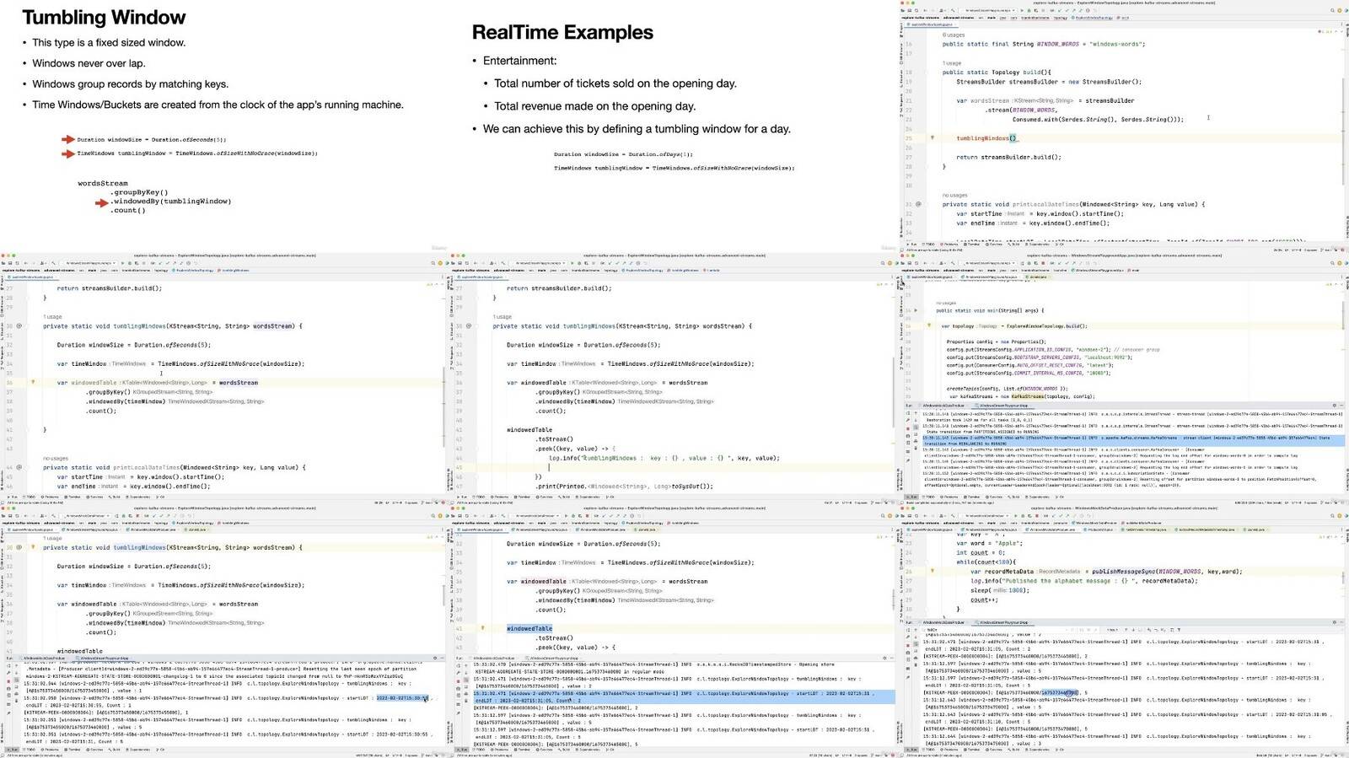Click the highlighted 'startLDT' log line with Count : 2
Viewport: 1349px width, 758px height.
click(683, 696)
